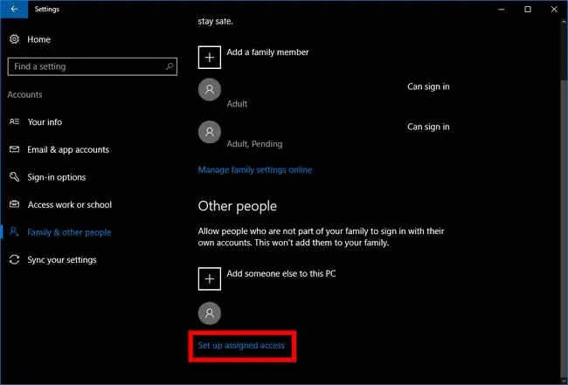Click 'Can sign in' next to Adult, Pending

(x=428, y=127)
